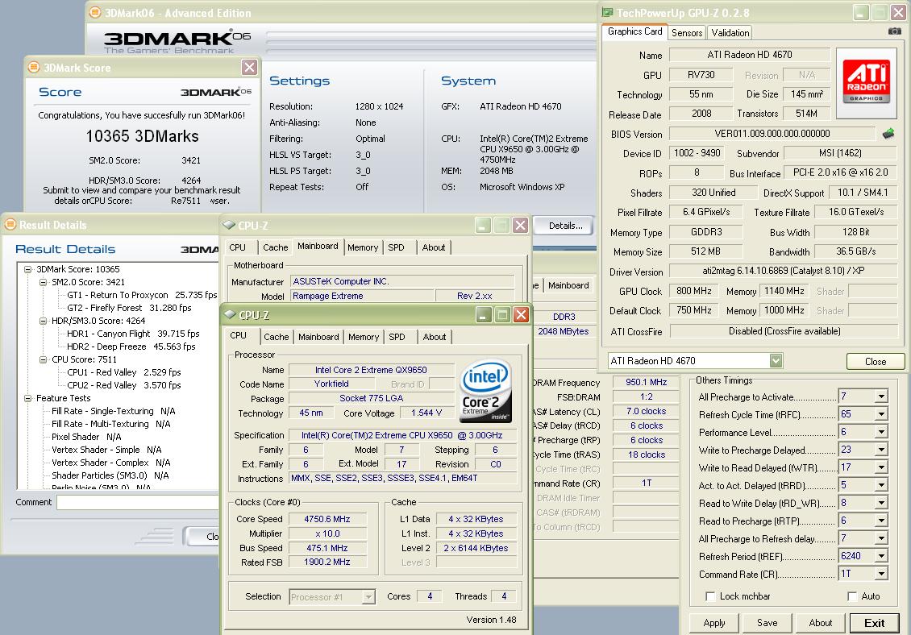Open the GPU-Z Validation tab
Viewport: 911px width, 635px height.
pos(730,33)
